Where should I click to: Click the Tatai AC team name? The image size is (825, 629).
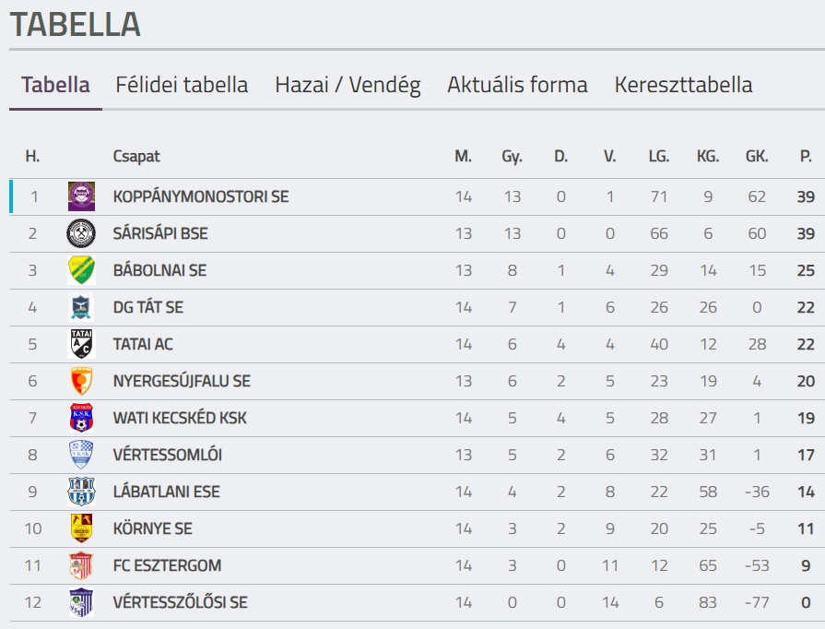tap(143, 344)
